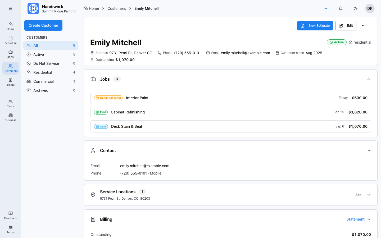Open Billing in the left sidebar
Screen dimensions: 381x238
tap(11, 82)
